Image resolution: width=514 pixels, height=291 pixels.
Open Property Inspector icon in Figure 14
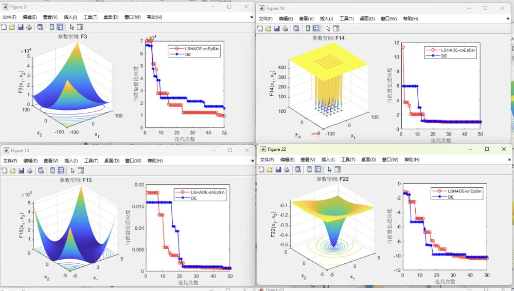click(336, 28)
